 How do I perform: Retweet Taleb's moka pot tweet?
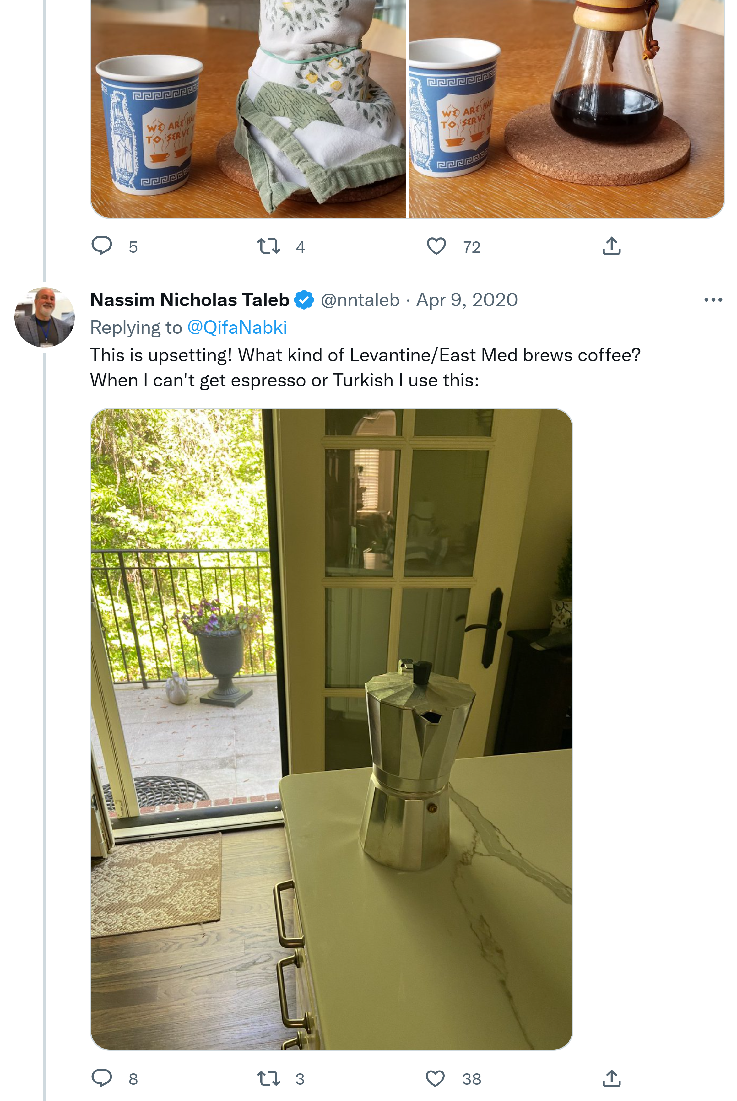click(x=269, y=1078)
